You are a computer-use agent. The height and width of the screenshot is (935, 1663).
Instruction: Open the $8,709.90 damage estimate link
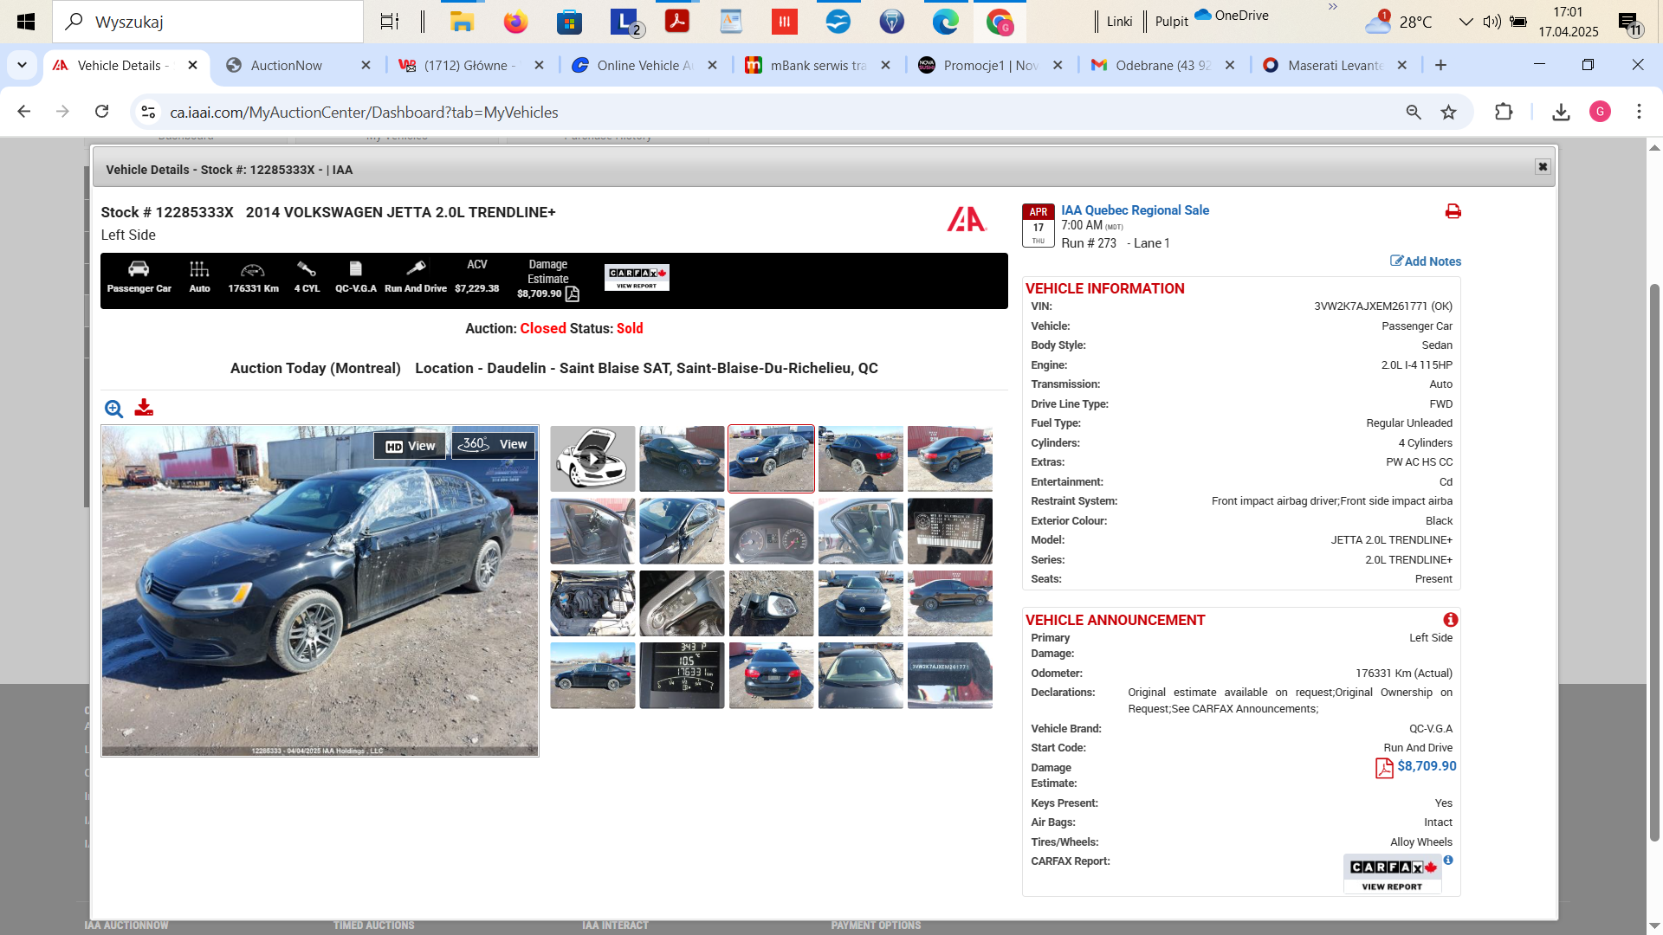point(1427,766)
